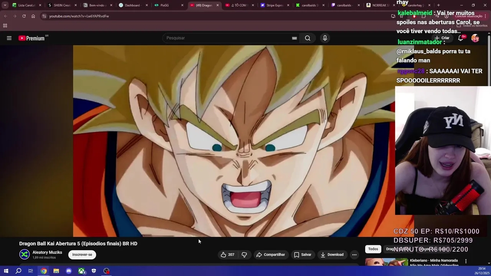
Task: Reload the page in Chrome
Action: (x=24, y=16)
